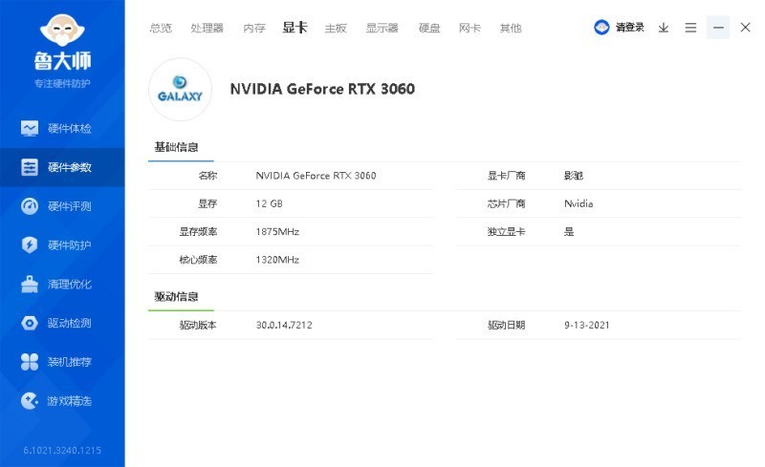Click the 名称 value NVIDIA GeForce RTX 3060

pos(316,176)
